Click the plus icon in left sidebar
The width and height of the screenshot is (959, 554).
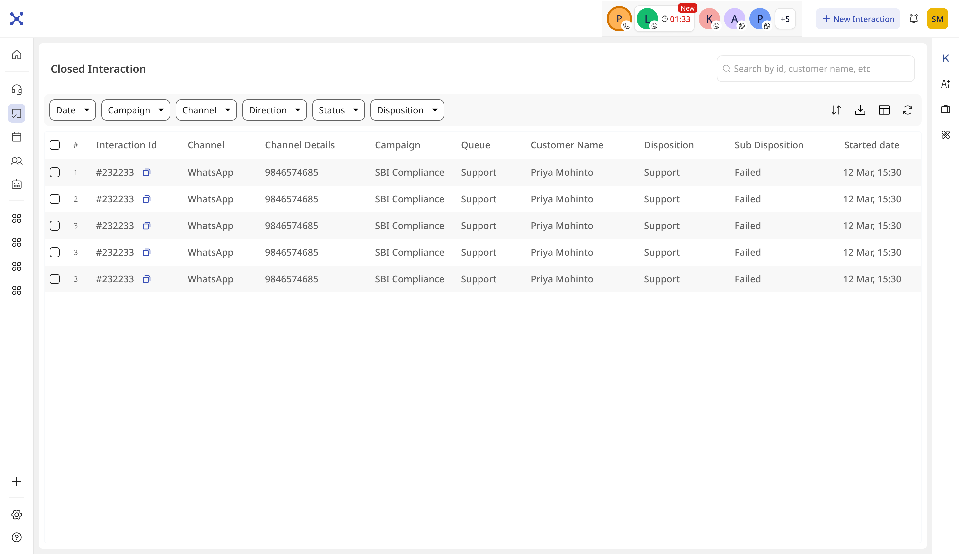coord(16,481)
